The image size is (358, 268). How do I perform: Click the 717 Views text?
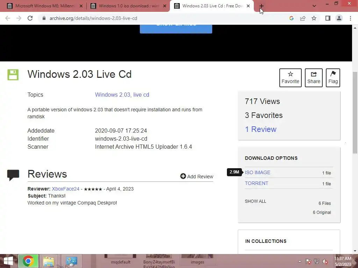click(x=262, y=102)
